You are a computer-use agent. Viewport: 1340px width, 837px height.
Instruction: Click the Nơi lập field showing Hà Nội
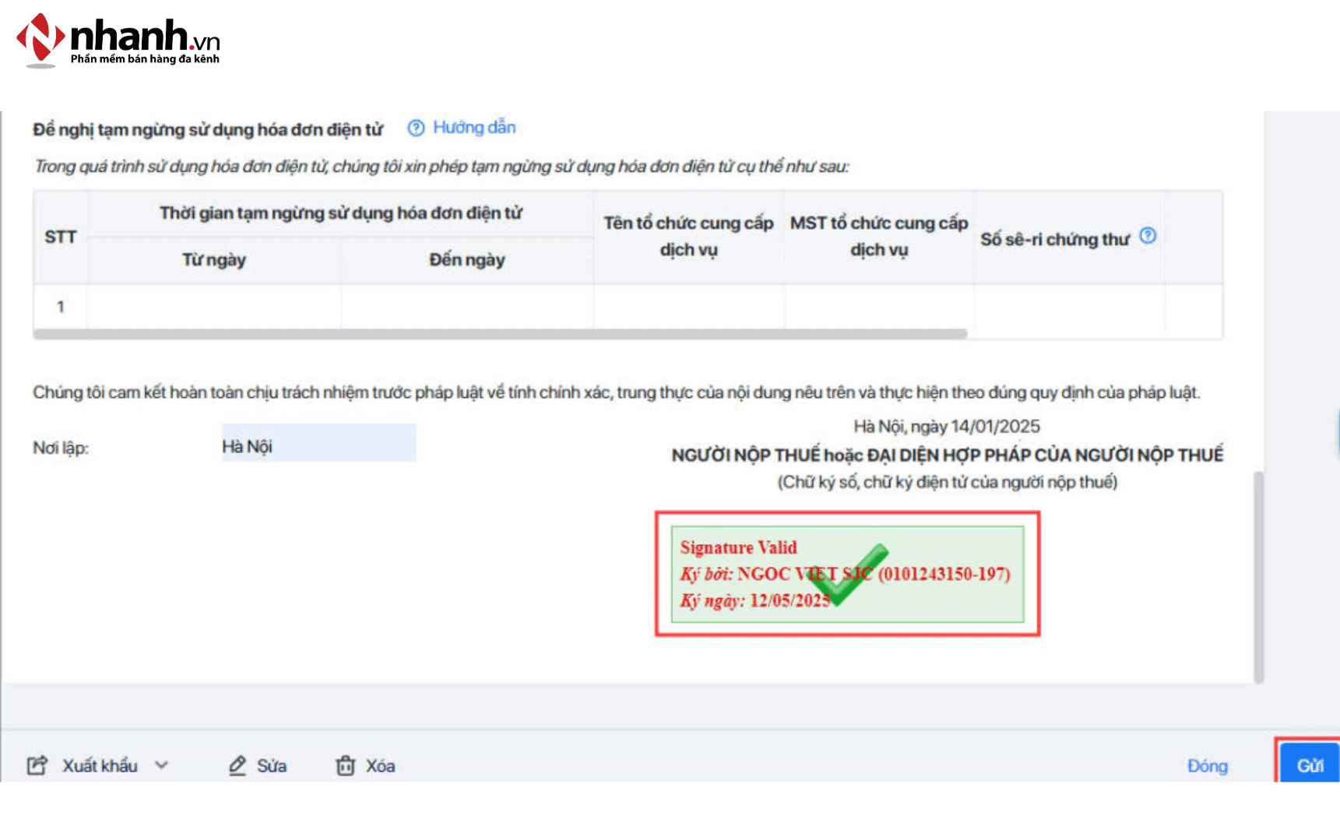[x=318, y=443]
